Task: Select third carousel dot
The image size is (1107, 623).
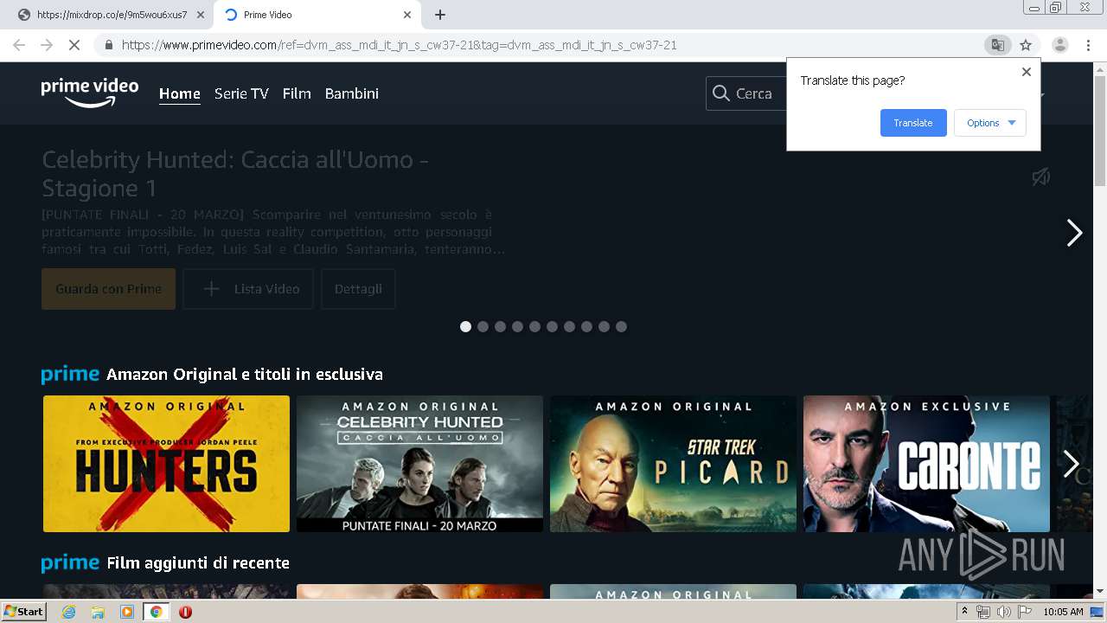Action: [x=500, y=326]
